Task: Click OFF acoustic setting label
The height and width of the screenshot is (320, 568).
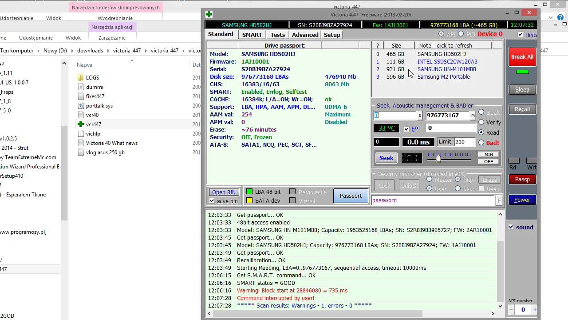Action: point(489,161)
